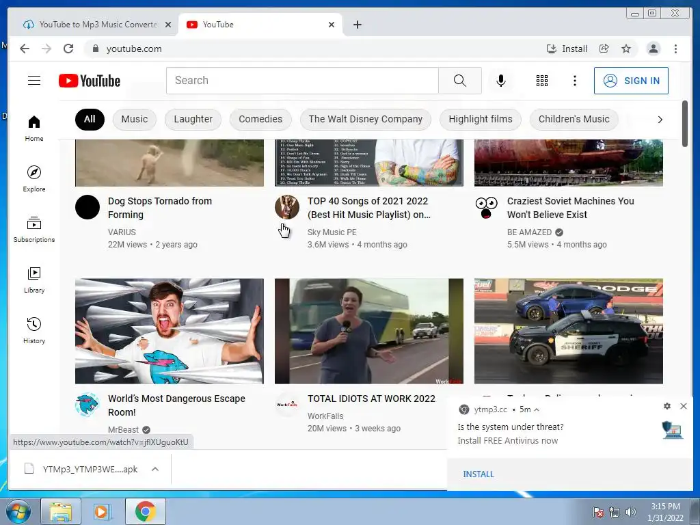Click Install in the address bar
Image resolution: width=700 pixels, height=525 pixels.
[567, 49]
